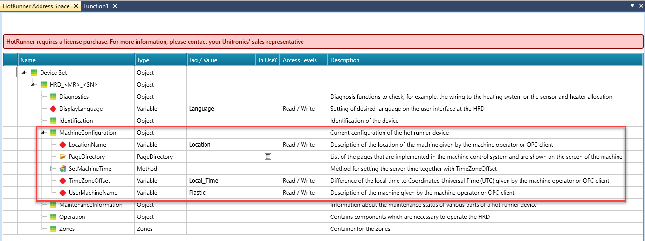Click the PageDirectory folder icon
Image resolution: width=645 pixels, height=241 pixels.
click(63, 157)
